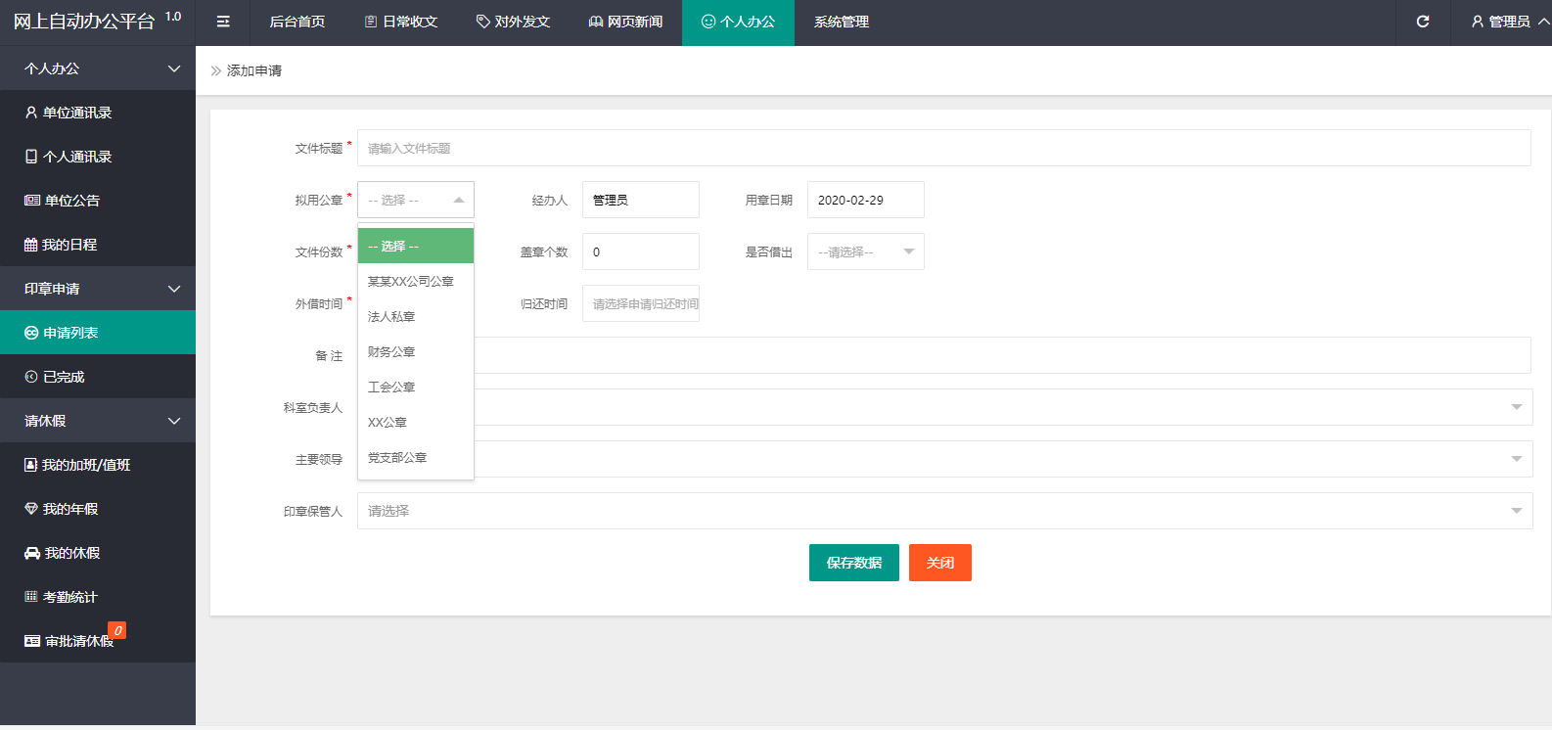Screen dimensions: 1552x730
Task: Click the orange 关闭 button
Action: (x=939, y=563)
